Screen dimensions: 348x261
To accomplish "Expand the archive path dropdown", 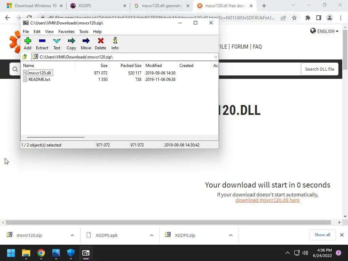I will click(x=215, y=57).
